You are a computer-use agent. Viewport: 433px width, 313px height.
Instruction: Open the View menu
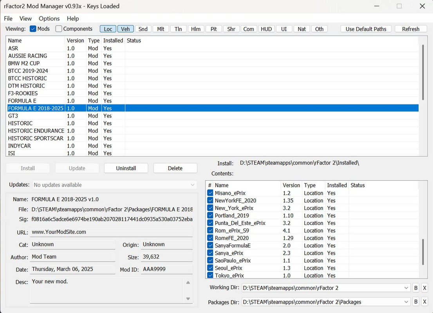[x=25, y=18]
